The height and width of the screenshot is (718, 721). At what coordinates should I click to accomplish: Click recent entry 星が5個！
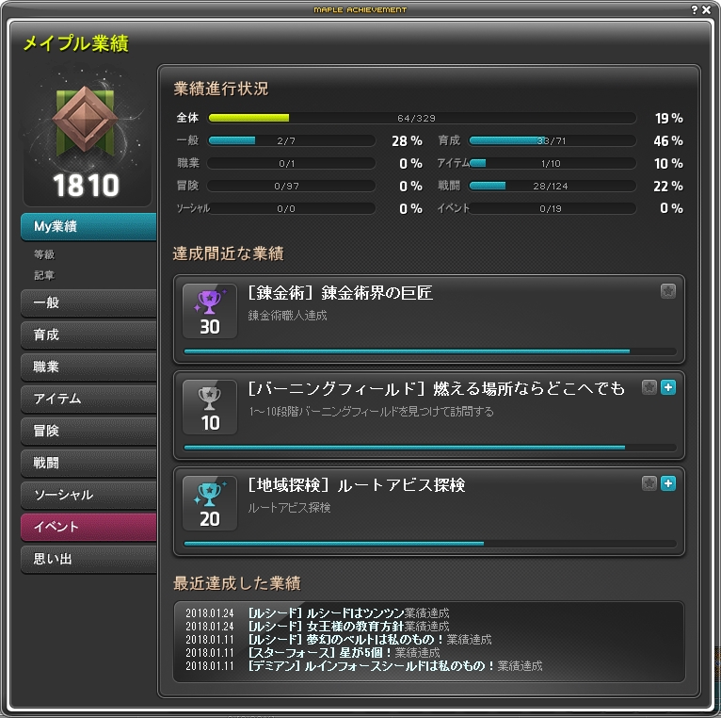point(365,653)
